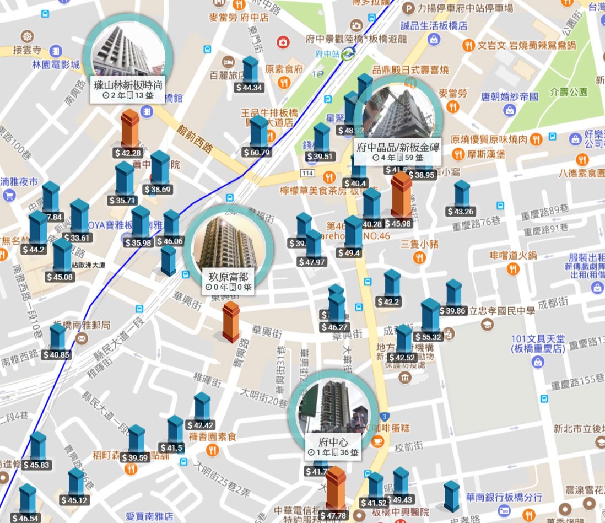
Task: Click the 百麗旅店 hotel bed icon
Action: coord(228,62)
